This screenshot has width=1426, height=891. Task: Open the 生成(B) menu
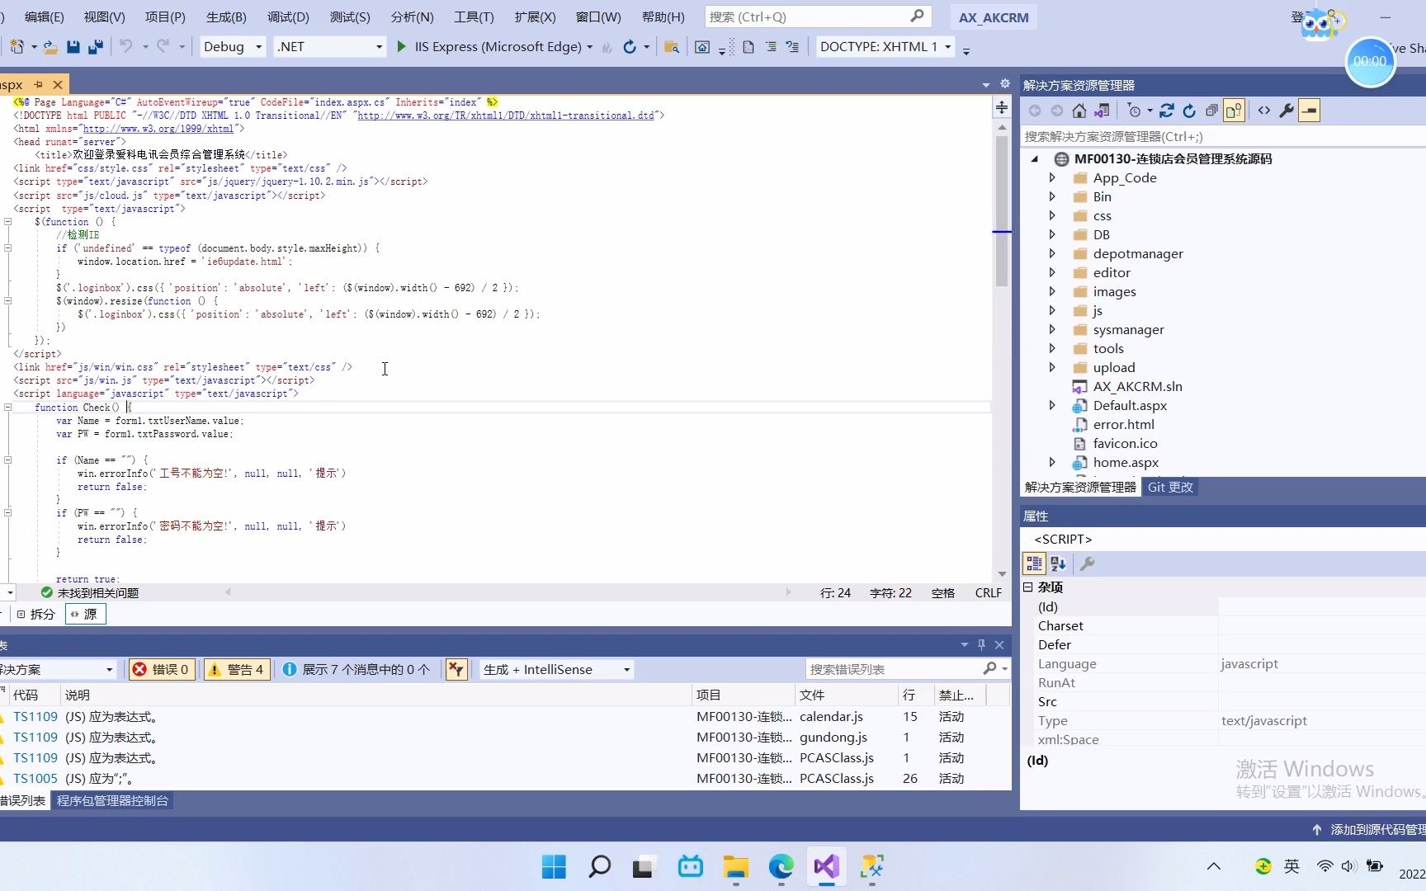click(226, 16)
